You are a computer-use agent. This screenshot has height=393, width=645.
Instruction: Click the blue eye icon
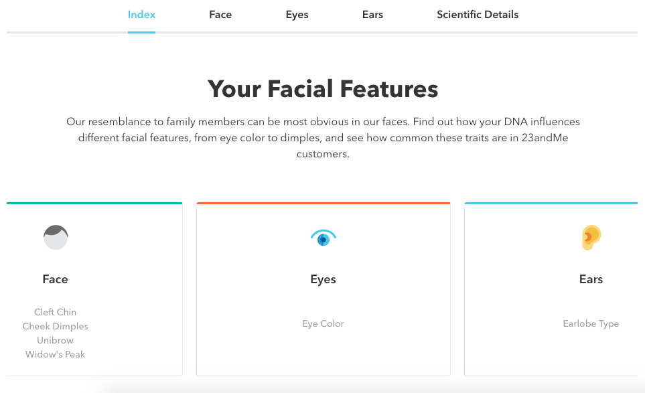coord(324,238)
